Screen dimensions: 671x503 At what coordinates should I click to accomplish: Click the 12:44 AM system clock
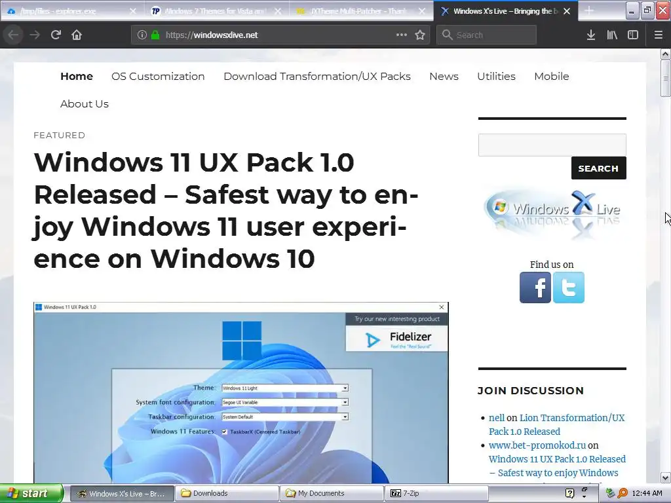[647, 493]
